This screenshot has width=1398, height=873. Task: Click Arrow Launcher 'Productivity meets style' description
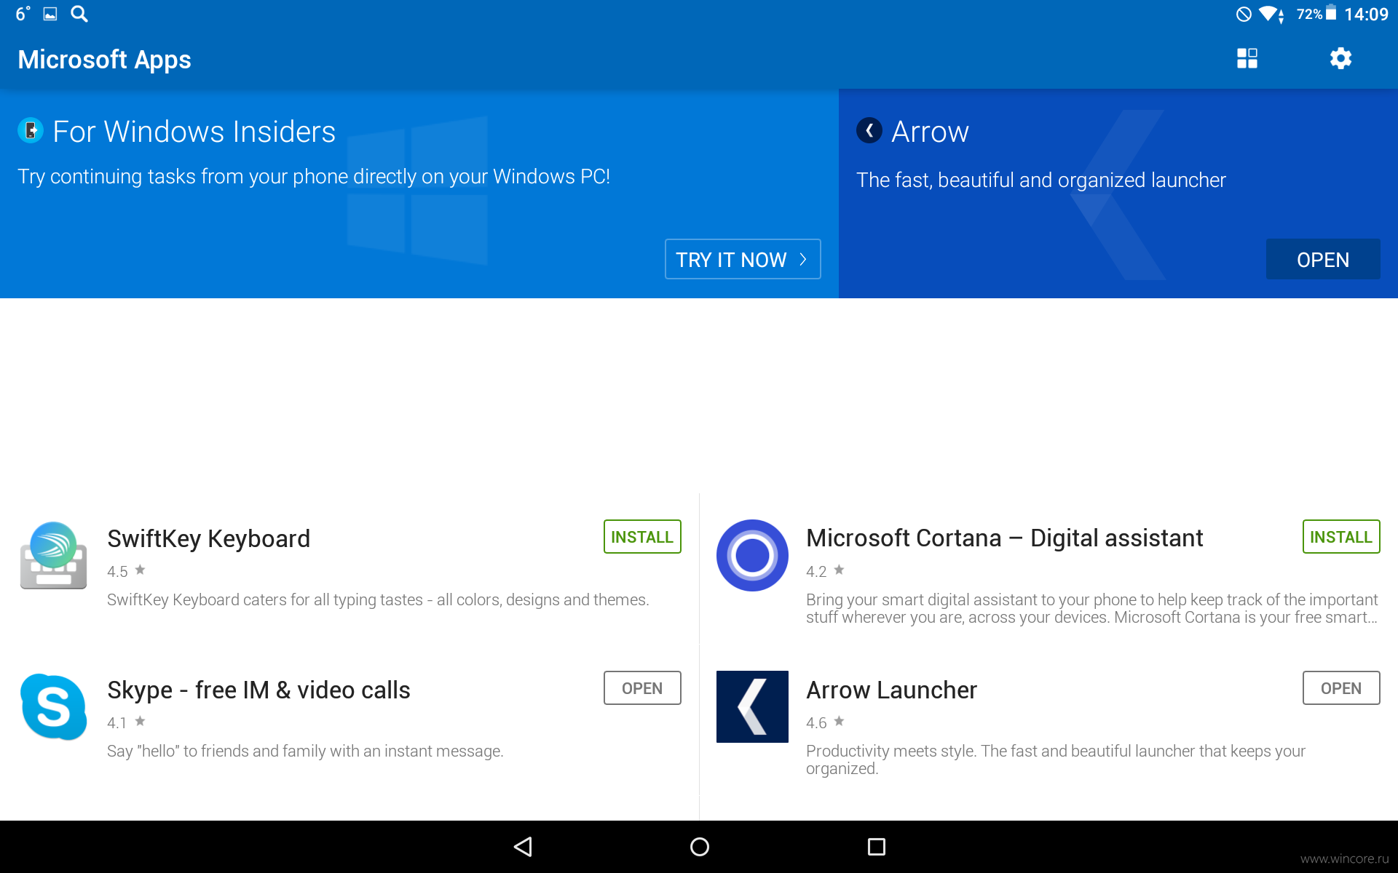tap(1056, 760)
